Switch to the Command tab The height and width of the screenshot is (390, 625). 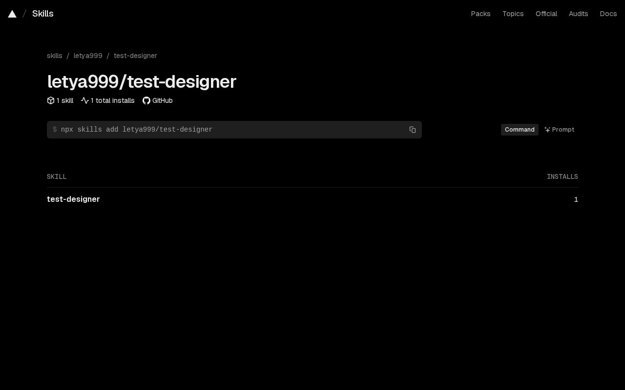520,130
